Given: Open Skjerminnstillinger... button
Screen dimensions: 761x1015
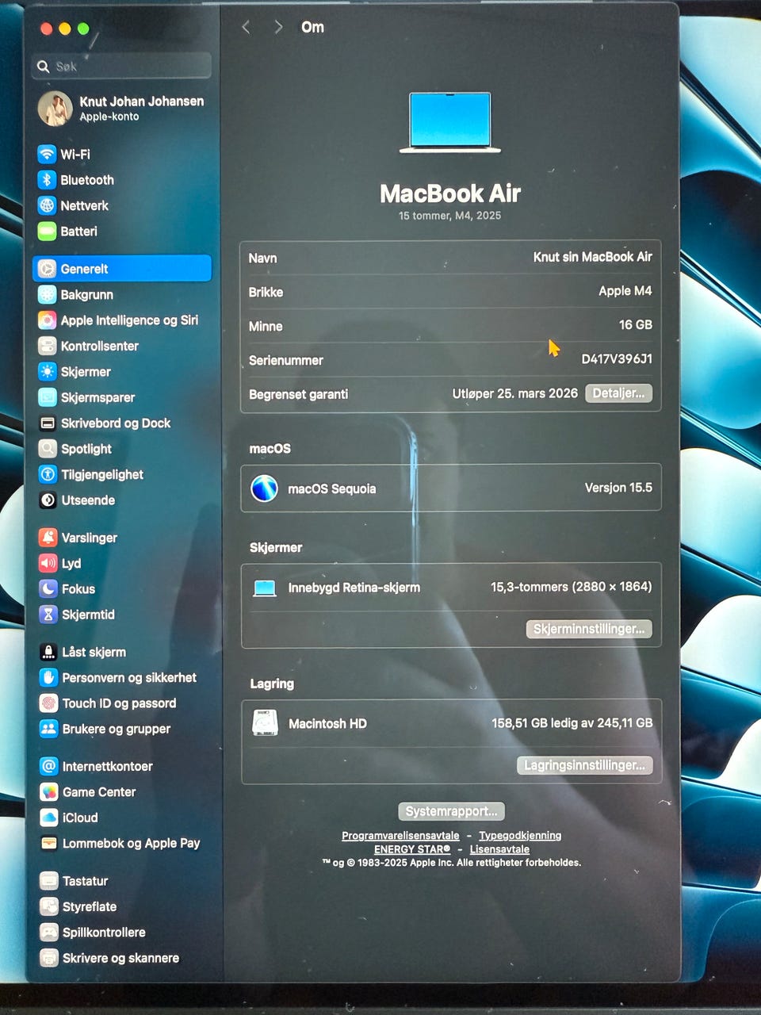Looking at the screenshot, I should [589, 629].
